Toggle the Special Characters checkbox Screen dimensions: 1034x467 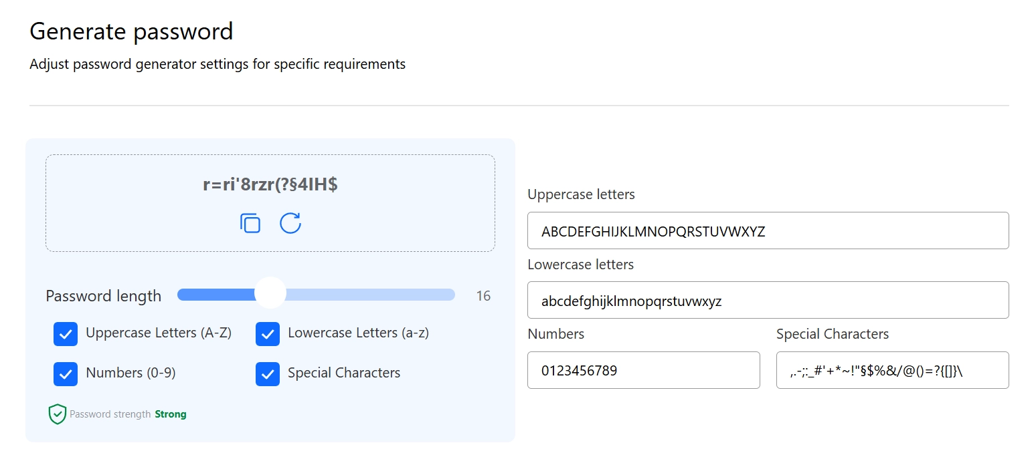[268, 374]
